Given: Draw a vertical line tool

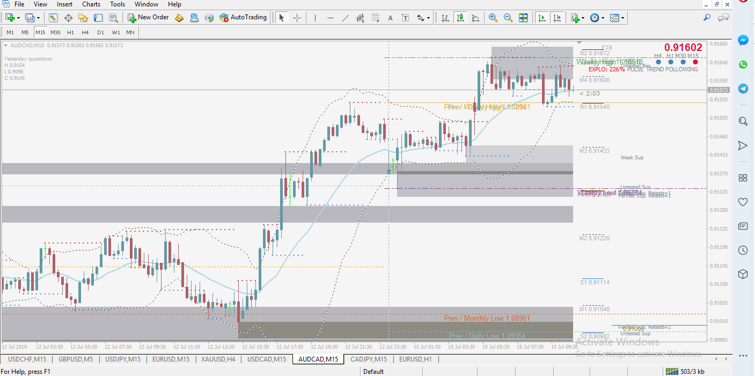Looking at the screenshot, I should pyautogui.click(x=315, y=18).
